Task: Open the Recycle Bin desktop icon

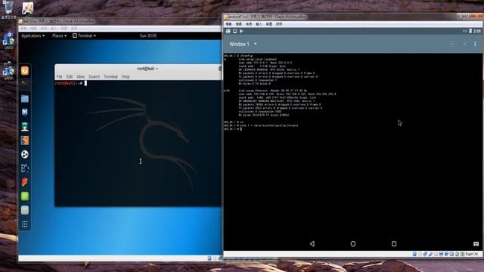Action: tap(8, 9)
